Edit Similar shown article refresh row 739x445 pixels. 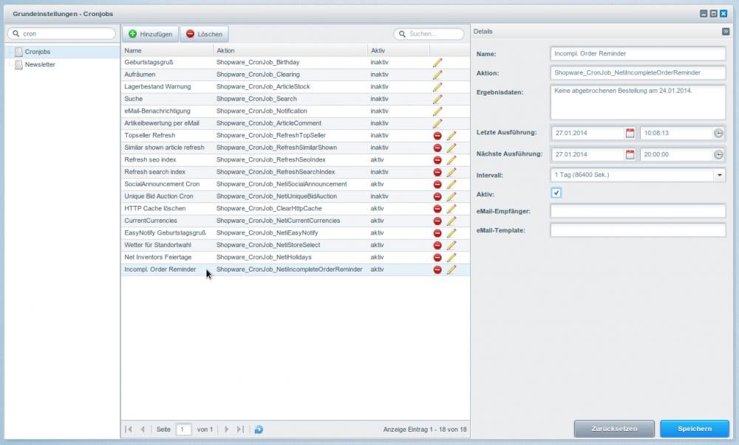[x=451, y=148]
